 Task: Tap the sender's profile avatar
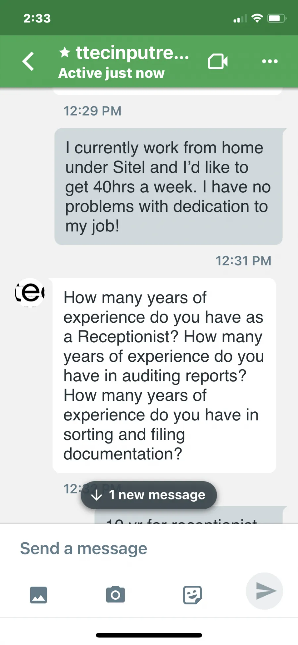pyautogui.click(x=30, y=293)
